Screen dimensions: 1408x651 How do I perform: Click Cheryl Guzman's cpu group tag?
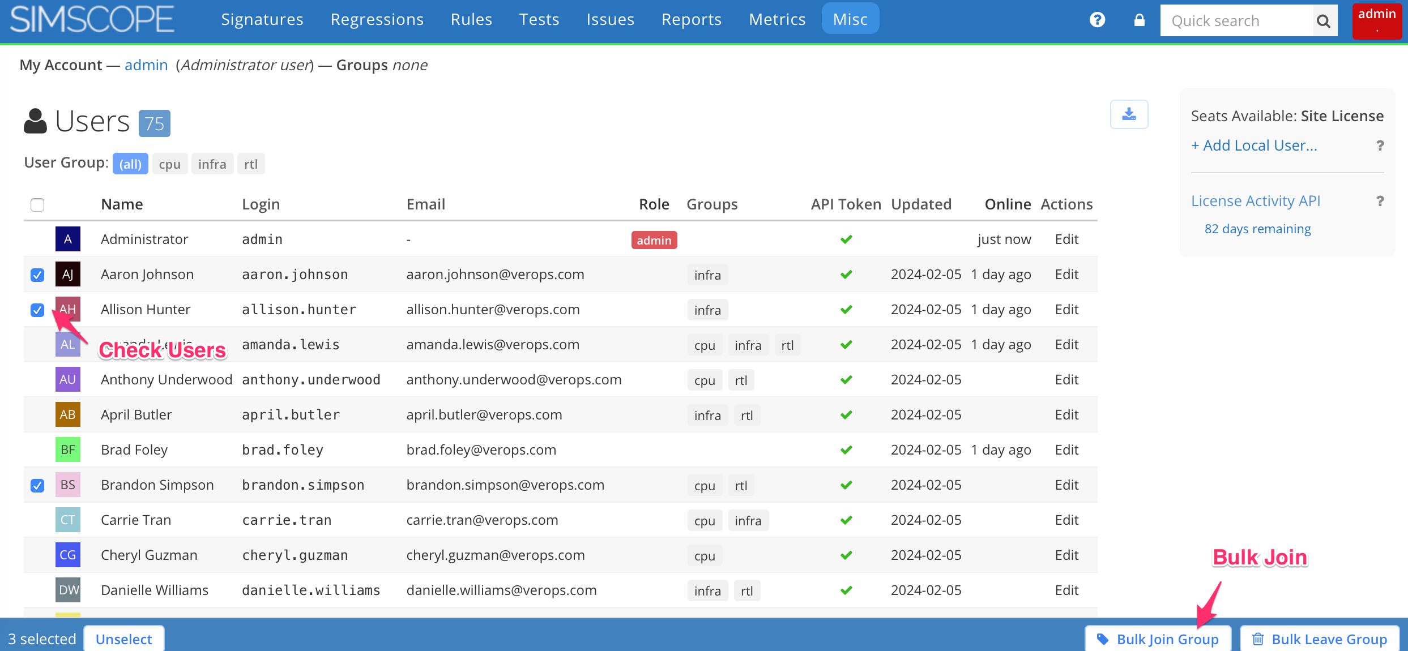point(705,555)
